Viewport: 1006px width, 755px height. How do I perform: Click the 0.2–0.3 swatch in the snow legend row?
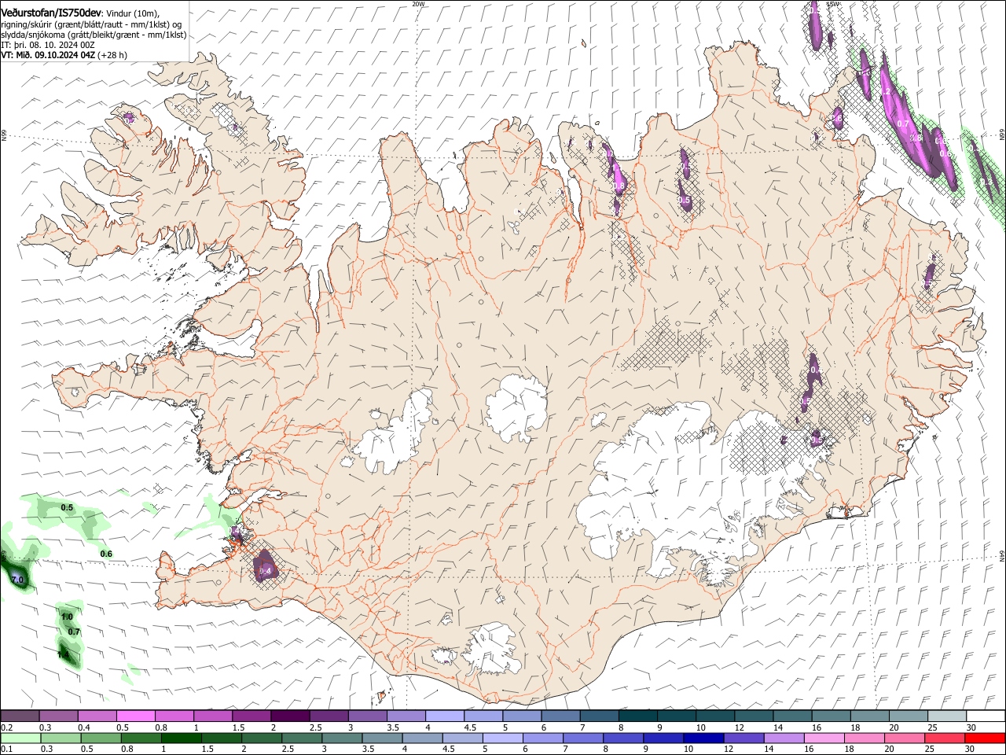pos(20,716)
